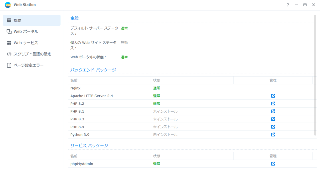
Task: Click PHP 8.3 status 未インストール
Action: click(x=165, y=119)
